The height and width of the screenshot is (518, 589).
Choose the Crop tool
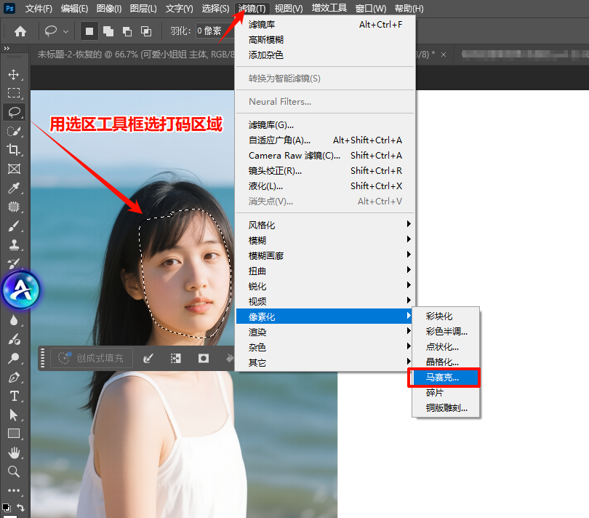coord(14,150)
